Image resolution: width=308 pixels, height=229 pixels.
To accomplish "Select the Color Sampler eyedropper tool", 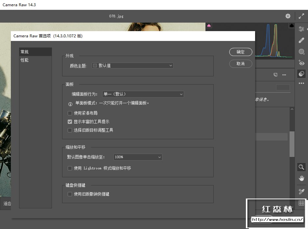I will tap(301, 191).
